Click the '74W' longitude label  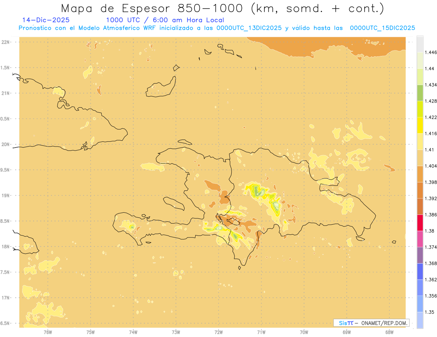click(x=133, y=332)
